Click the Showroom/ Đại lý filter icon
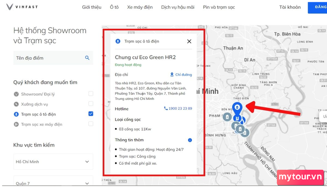The image size is (327, 189). (x=16, y=94)
